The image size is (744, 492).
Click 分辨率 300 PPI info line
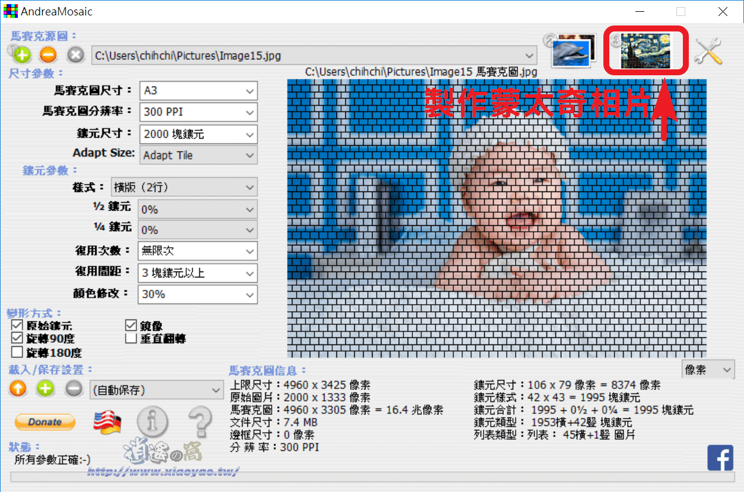pyautogui.click(x=274, y=447)
